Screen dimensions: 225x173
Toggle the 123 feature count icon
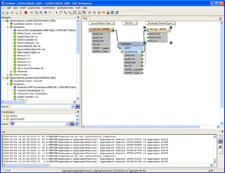[79, 13]
